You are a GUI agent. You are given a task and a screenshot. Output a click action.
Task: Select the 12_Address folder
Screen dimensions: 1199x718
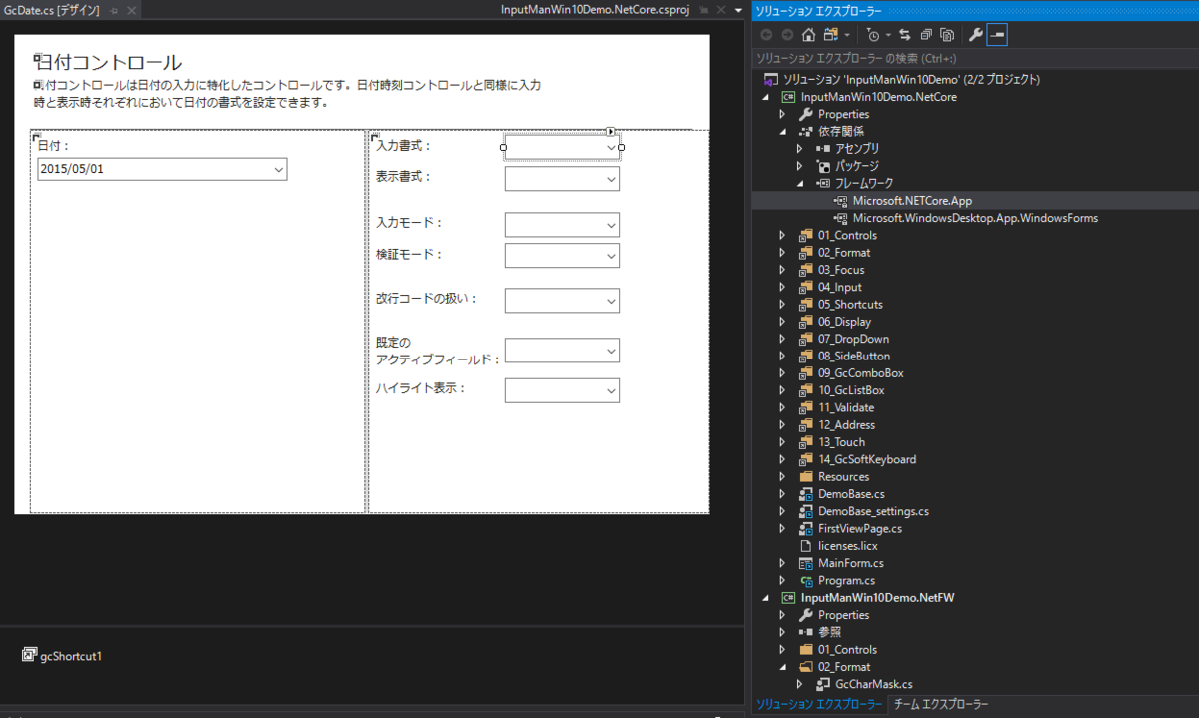coord(847,425)
